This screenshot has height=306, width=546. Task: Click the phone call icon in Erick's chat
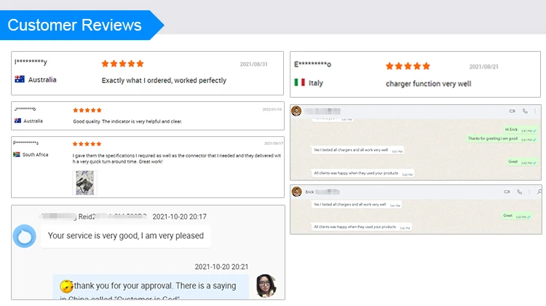pyautogui.click(x=519, y=192)
